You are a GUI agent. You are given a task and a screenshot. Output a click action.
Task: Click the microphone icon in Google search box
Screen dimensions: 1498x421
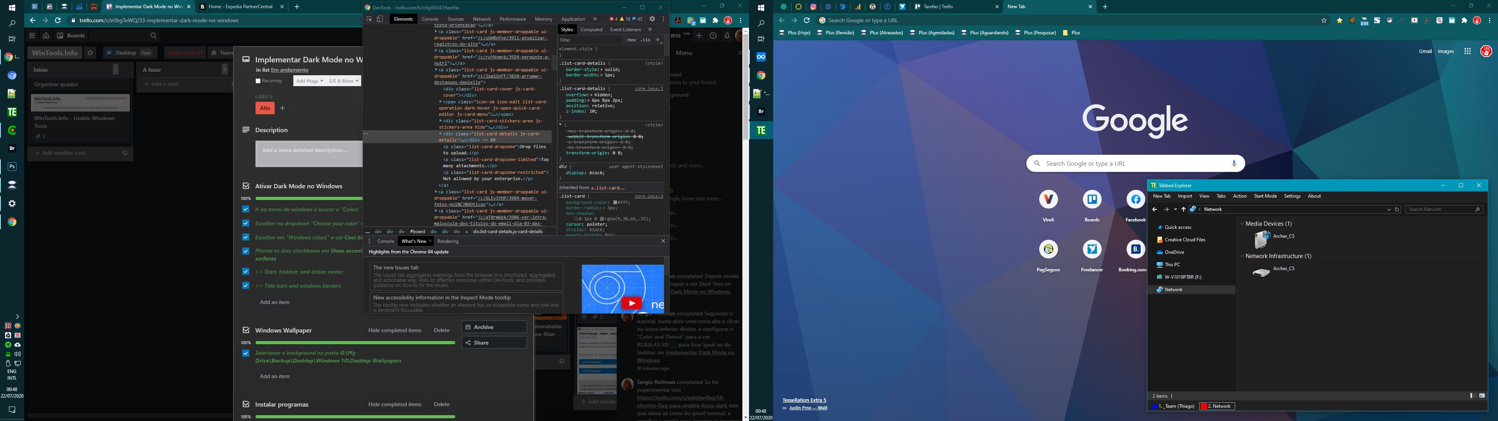click(x=1234, y=163)
